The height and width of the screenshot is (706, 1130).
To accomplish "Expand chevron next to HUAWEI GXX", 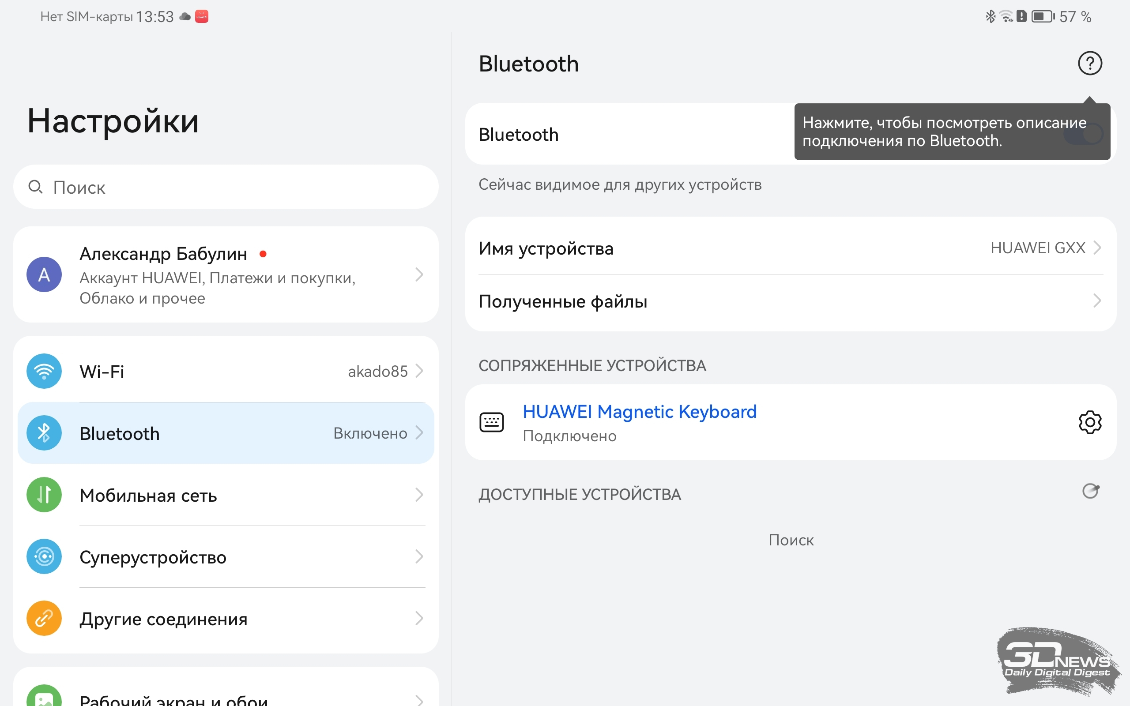I will point(1097,248).
